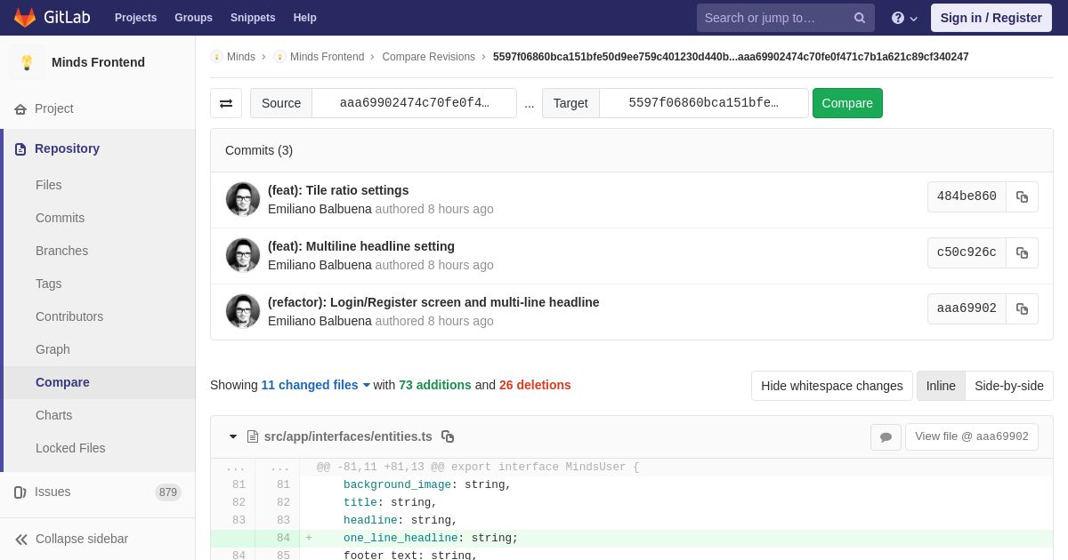1068x560 pixels.
Task: Switch to Inline diff view
Action: 940,386
